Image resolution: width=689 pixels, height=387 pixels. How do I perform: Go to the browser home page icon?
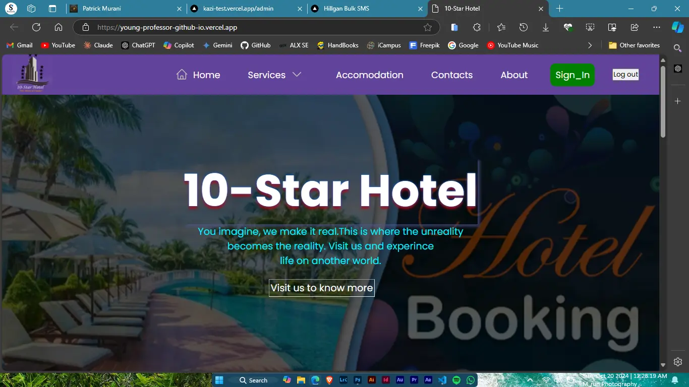coord(59,27)
